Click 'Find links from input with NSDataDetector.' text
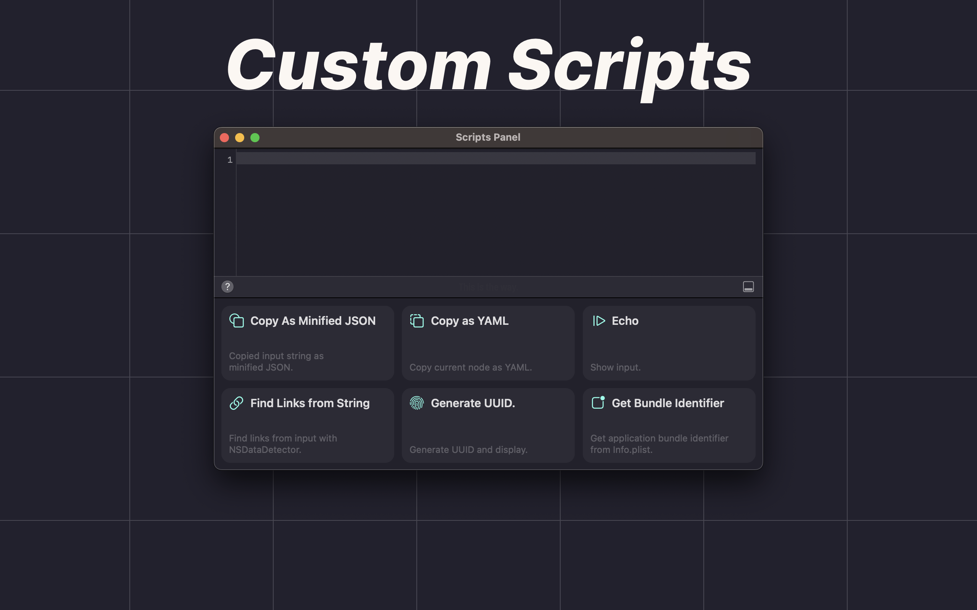Image resolution: width=977 pixels, height=610 pixels. (282, 444)
